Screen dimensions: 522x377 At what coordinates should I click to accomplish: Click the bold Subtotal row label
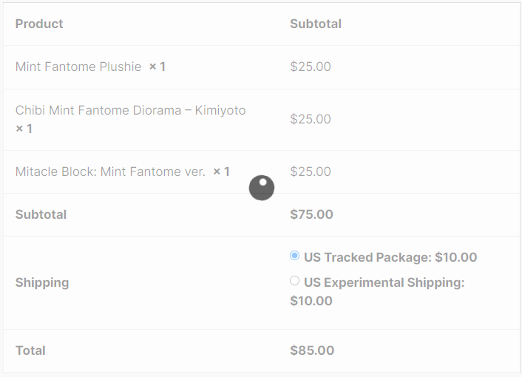tap(41, 214)
